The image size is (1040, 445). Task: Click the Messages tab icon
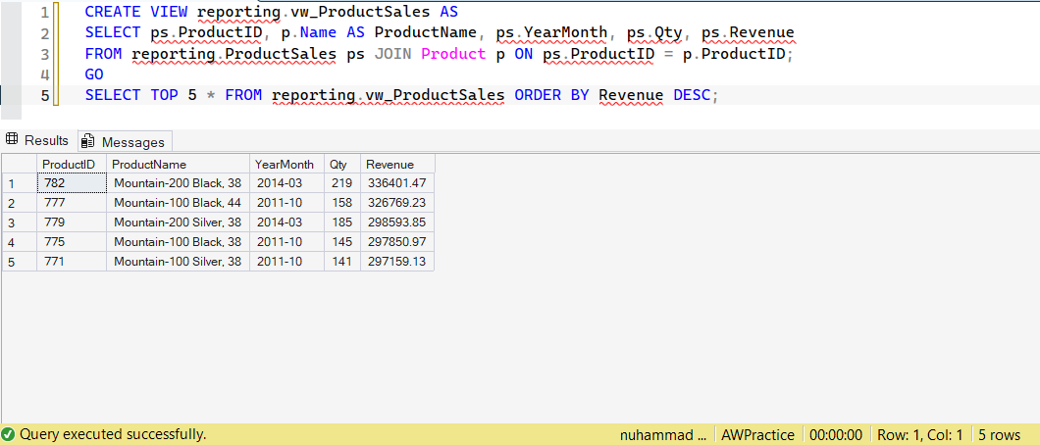(x=87, y=141)
